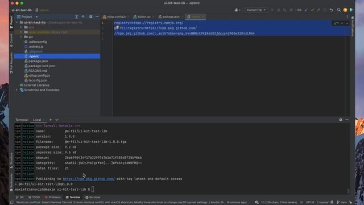Click Git Update Project blue arrow icon

pos(306,10)
